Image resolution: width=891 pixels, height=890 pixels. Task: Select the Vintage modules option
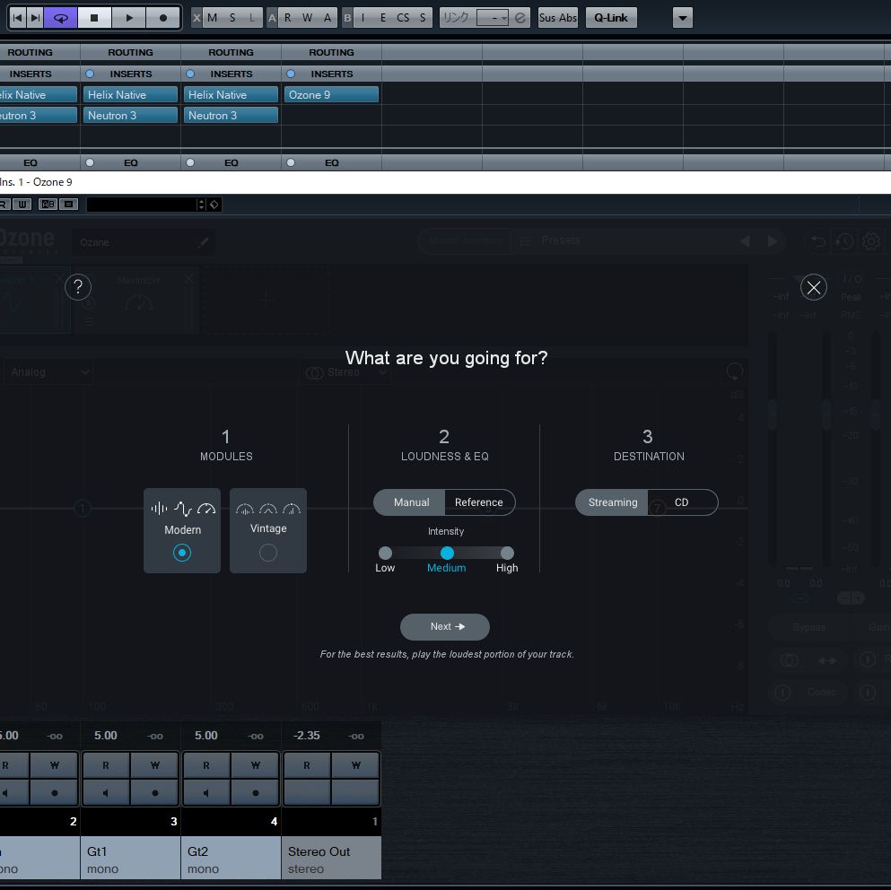(x=268, y=530)
